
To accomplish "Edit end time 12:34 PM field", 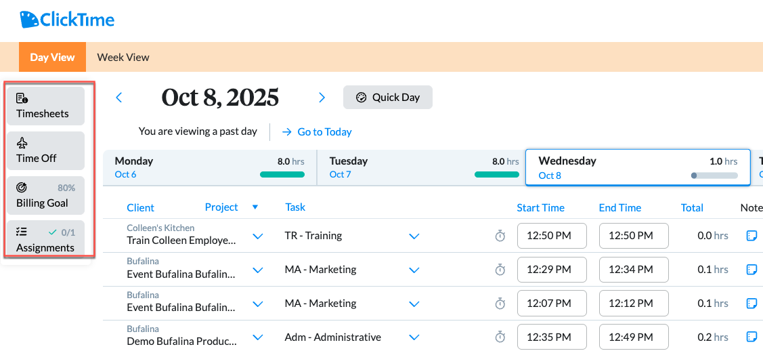I will click(x=634, y=270).
